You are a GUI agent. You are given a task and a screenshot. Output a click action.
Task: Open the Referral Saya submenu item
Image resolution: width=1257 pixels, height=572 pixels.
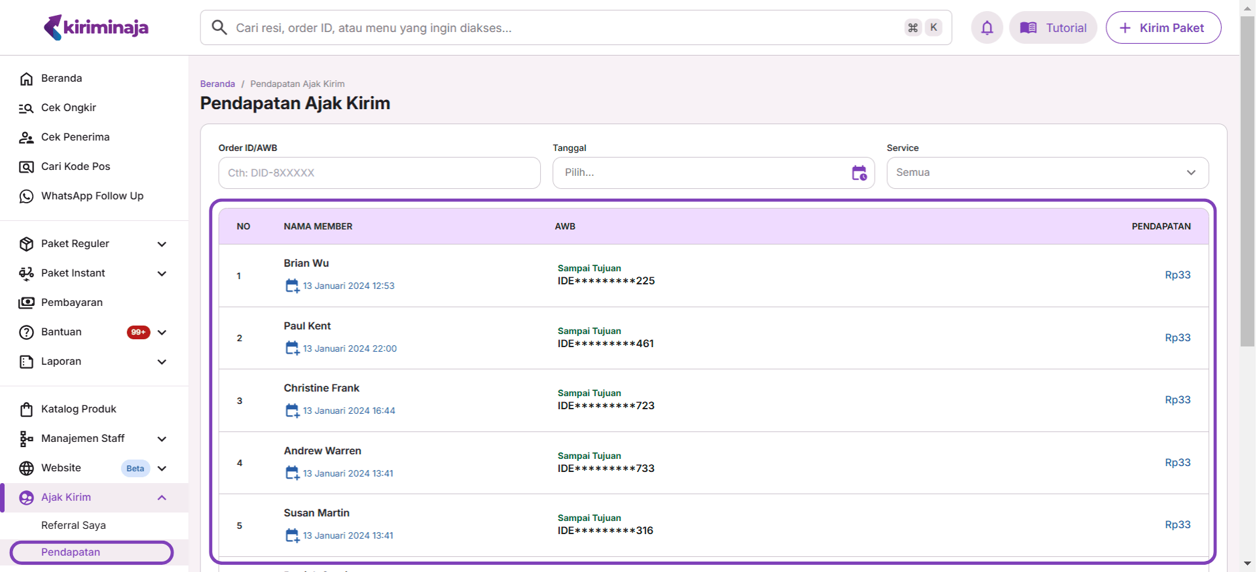(73, 526)
